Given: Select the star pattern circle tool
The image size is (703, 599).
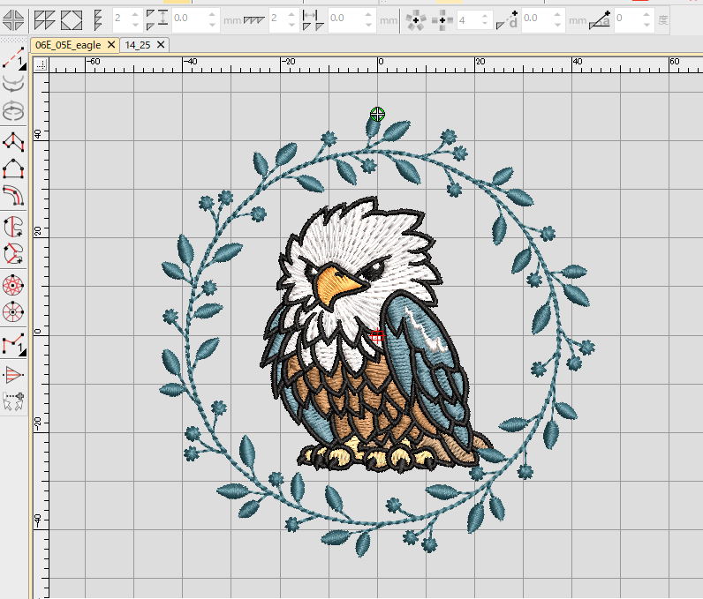Looking at the screenshot, I should pos(13,285).
